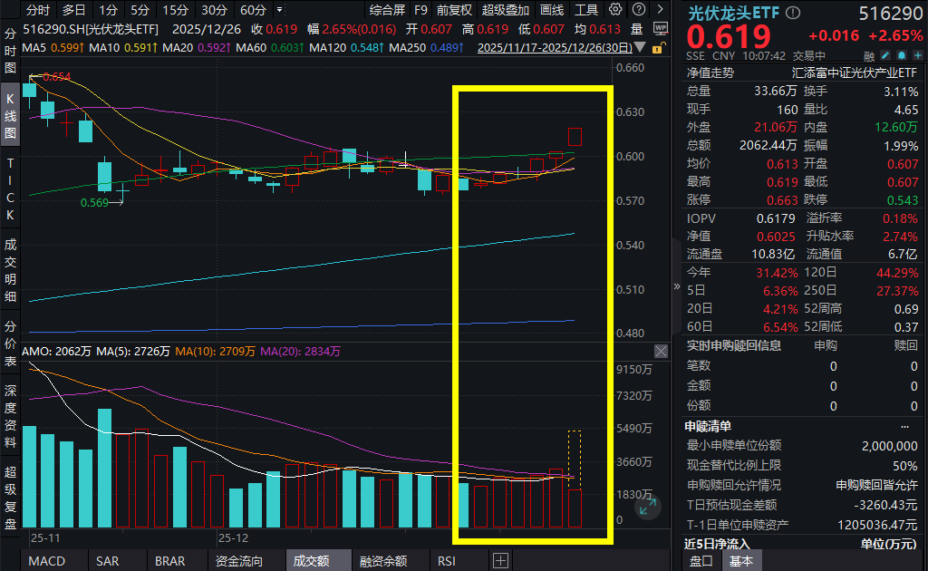Open the help question-mark icon

[x=639, y=9]
